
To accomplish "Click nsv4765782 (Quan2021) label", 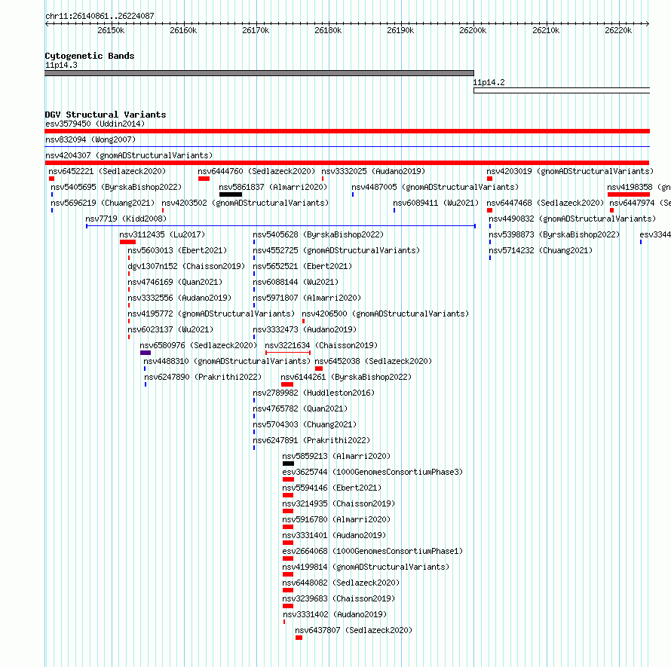I will 300,408.
